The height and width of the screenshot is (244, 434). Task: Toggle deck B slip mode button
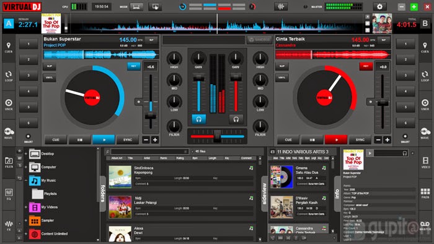pyautogui.click(x=282, y=66)
